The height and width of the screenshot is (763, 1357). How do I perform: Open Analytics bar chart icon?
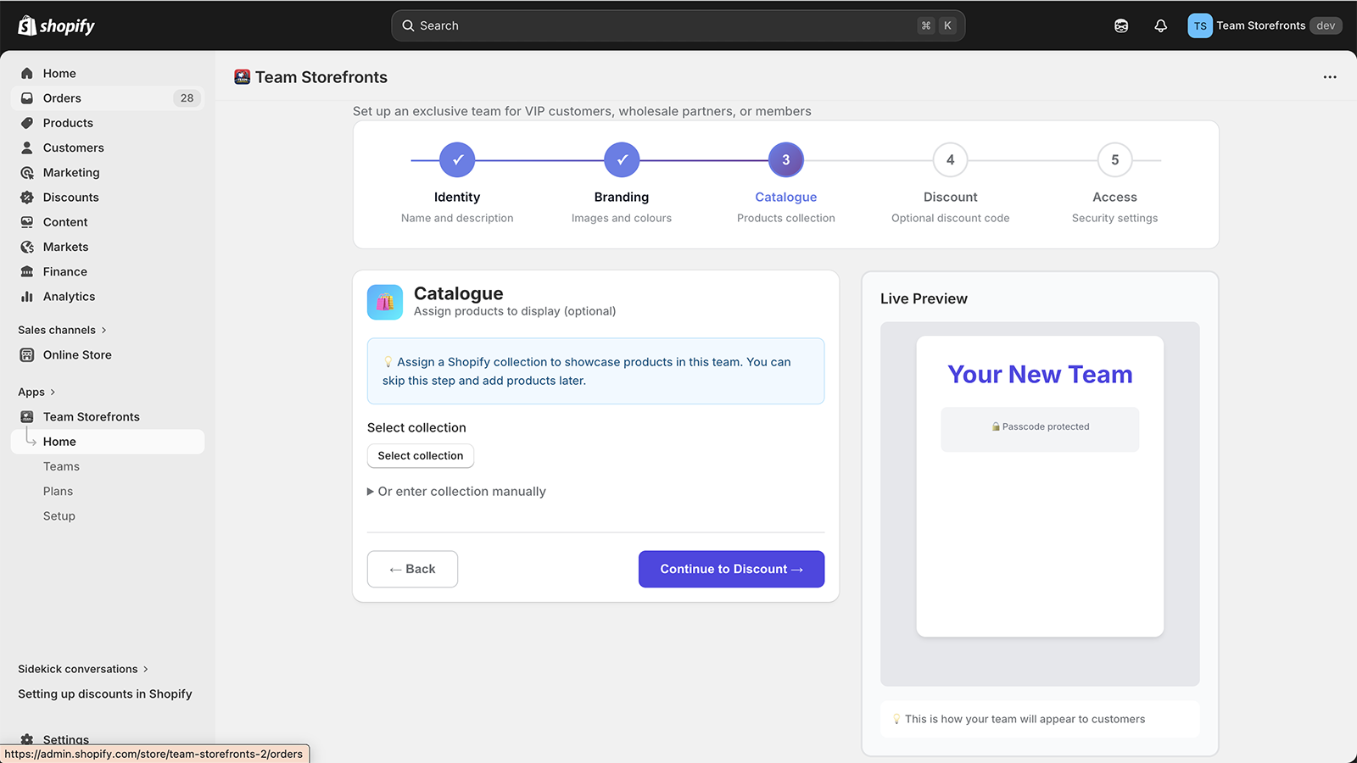(27, 297)
